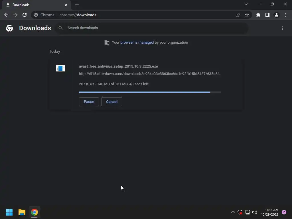Click the avast setup file icon
This screenshot has width=292, height=219.
tap(60, 68)
